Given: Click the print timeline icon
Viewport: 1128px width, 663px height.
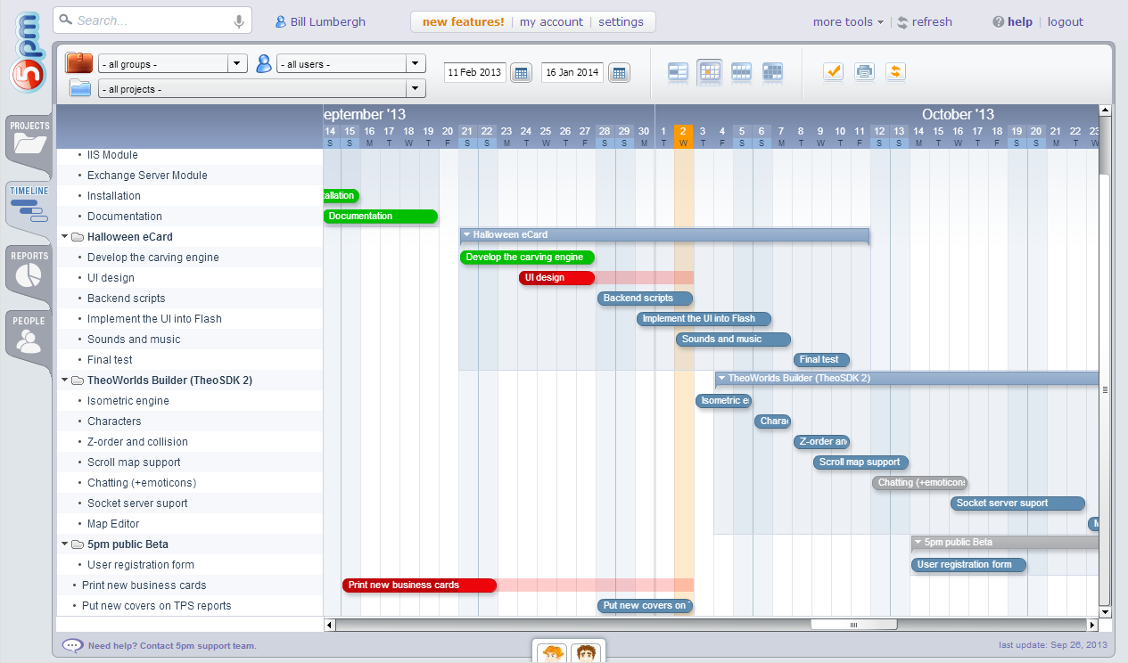Looking at the screenshot, I should (863, 72).
